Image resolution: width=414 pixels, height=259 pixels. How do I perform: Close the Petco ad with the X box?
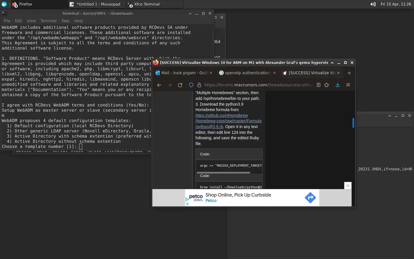(x=348, y=186)
